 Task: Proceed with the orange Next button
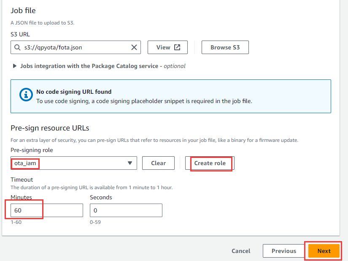pyautogui.click(x=324, y=251)
